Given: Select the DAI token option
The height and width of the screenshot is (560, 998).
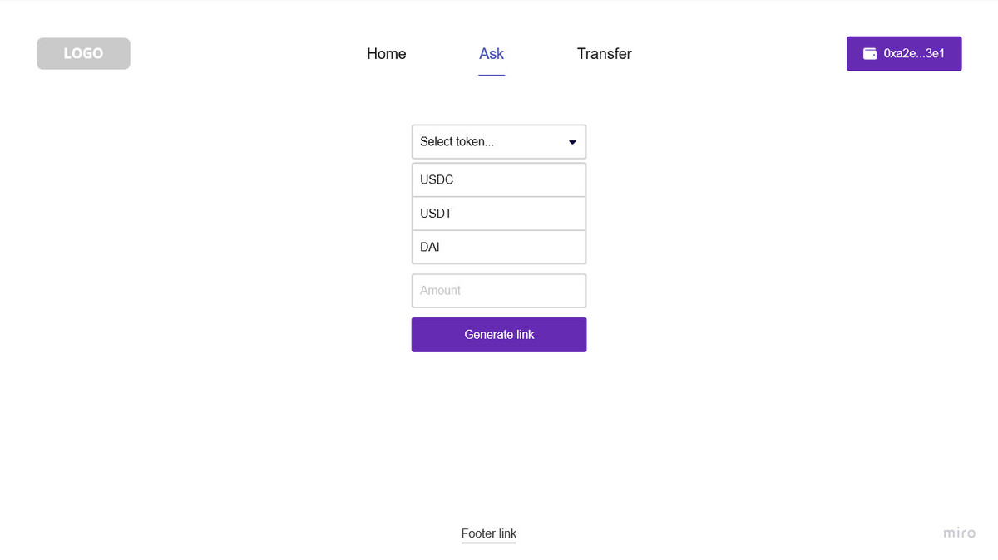Looking at the screenshot, I should 499,247.
